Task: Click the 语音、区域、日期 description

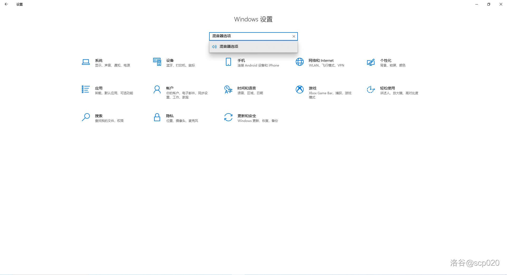Action: pyautogui.click(x=250, y=93)
